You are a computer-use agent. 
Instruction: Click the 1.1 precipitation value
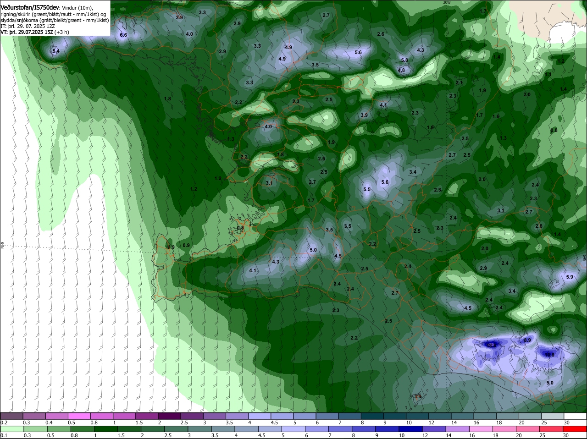pos(548,74)
